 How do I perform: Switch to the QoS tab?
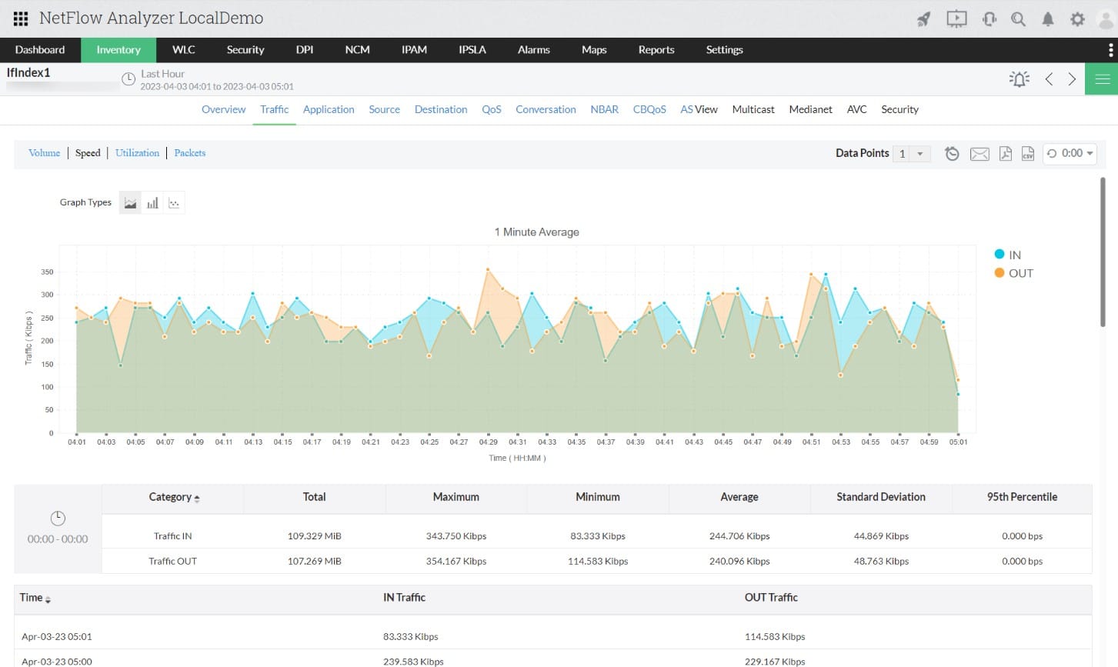(x=492, y=110)
